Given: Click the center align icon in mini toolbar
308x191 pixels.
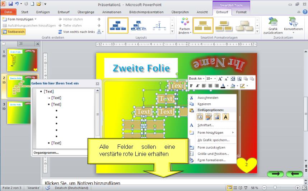Looking at the screenshot, I should [210, 86].
